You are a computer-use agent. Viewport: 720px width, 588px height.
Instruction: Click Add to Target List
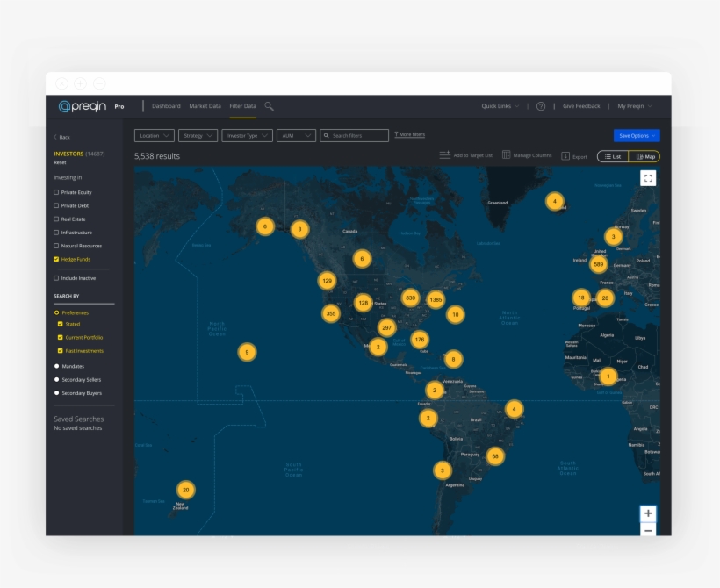[x=466, y=155]
